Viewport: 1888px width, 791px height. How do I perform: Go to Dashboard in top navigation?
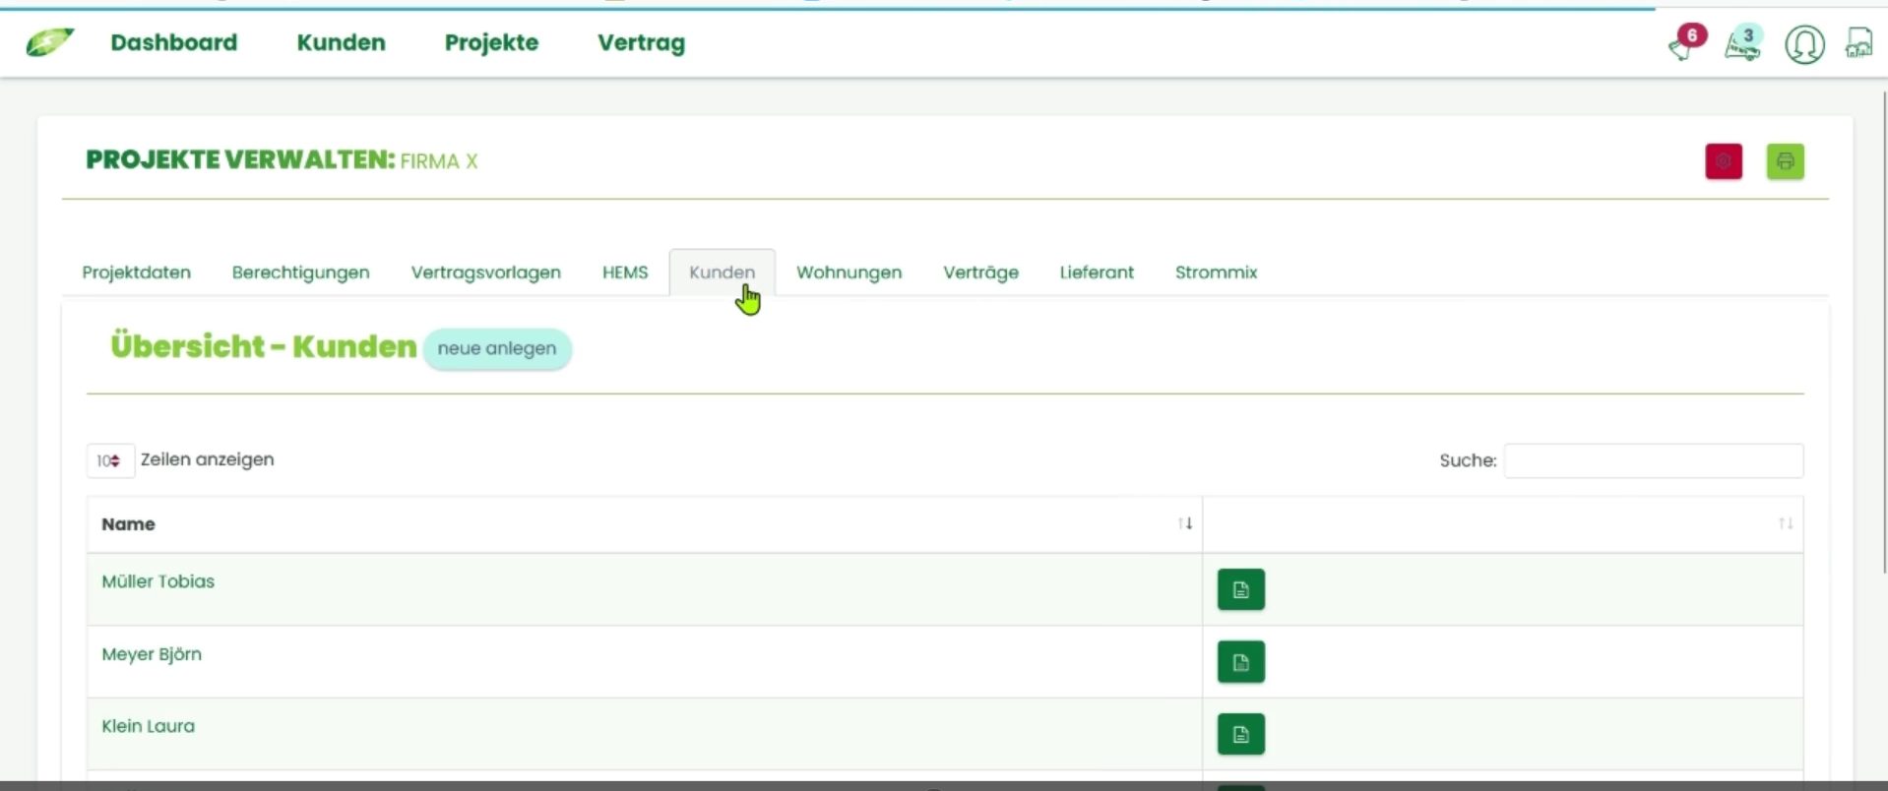click(174, 42)
